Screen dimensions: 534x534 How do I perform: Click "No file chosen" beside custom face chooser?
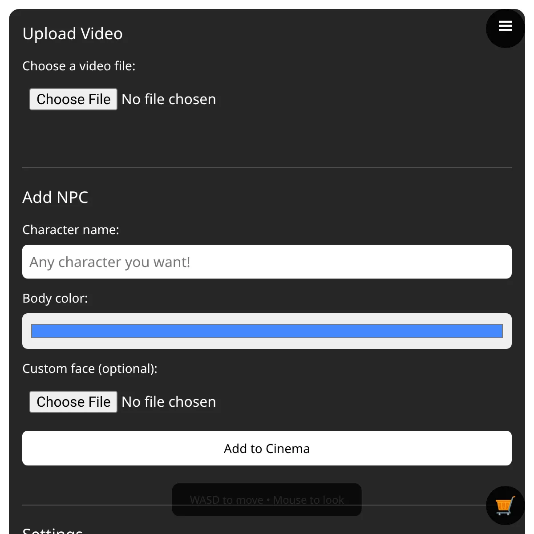click(169, 402)
